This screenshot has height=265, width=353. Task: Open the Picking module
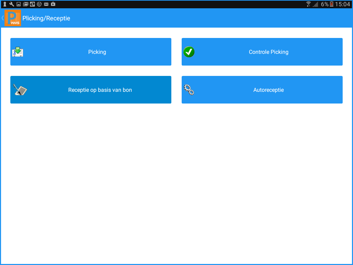[97, 52]
